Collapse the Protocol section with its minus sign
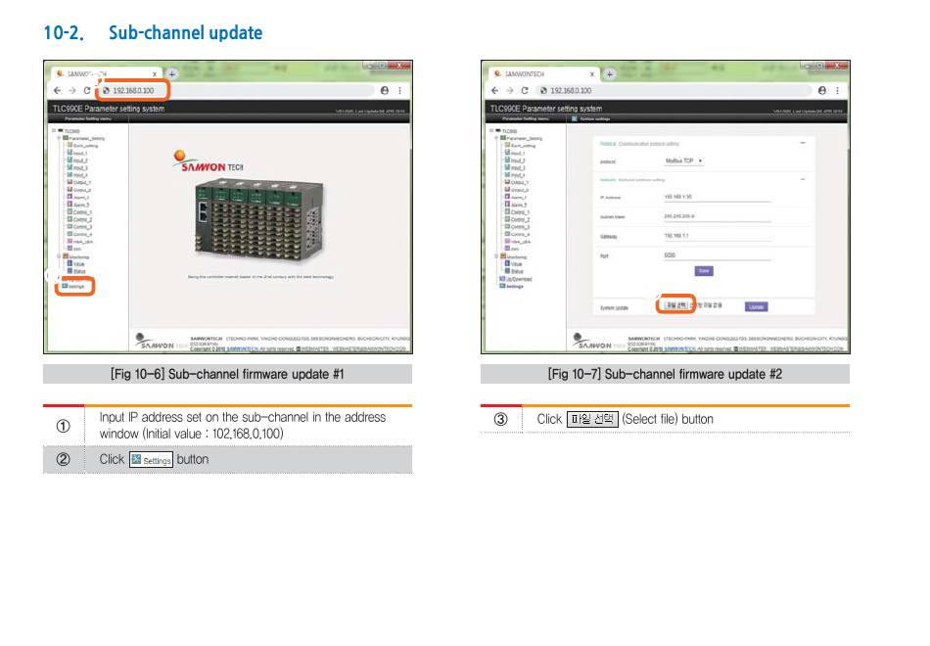The image size is (930, 646). click(x=803, y=143)
